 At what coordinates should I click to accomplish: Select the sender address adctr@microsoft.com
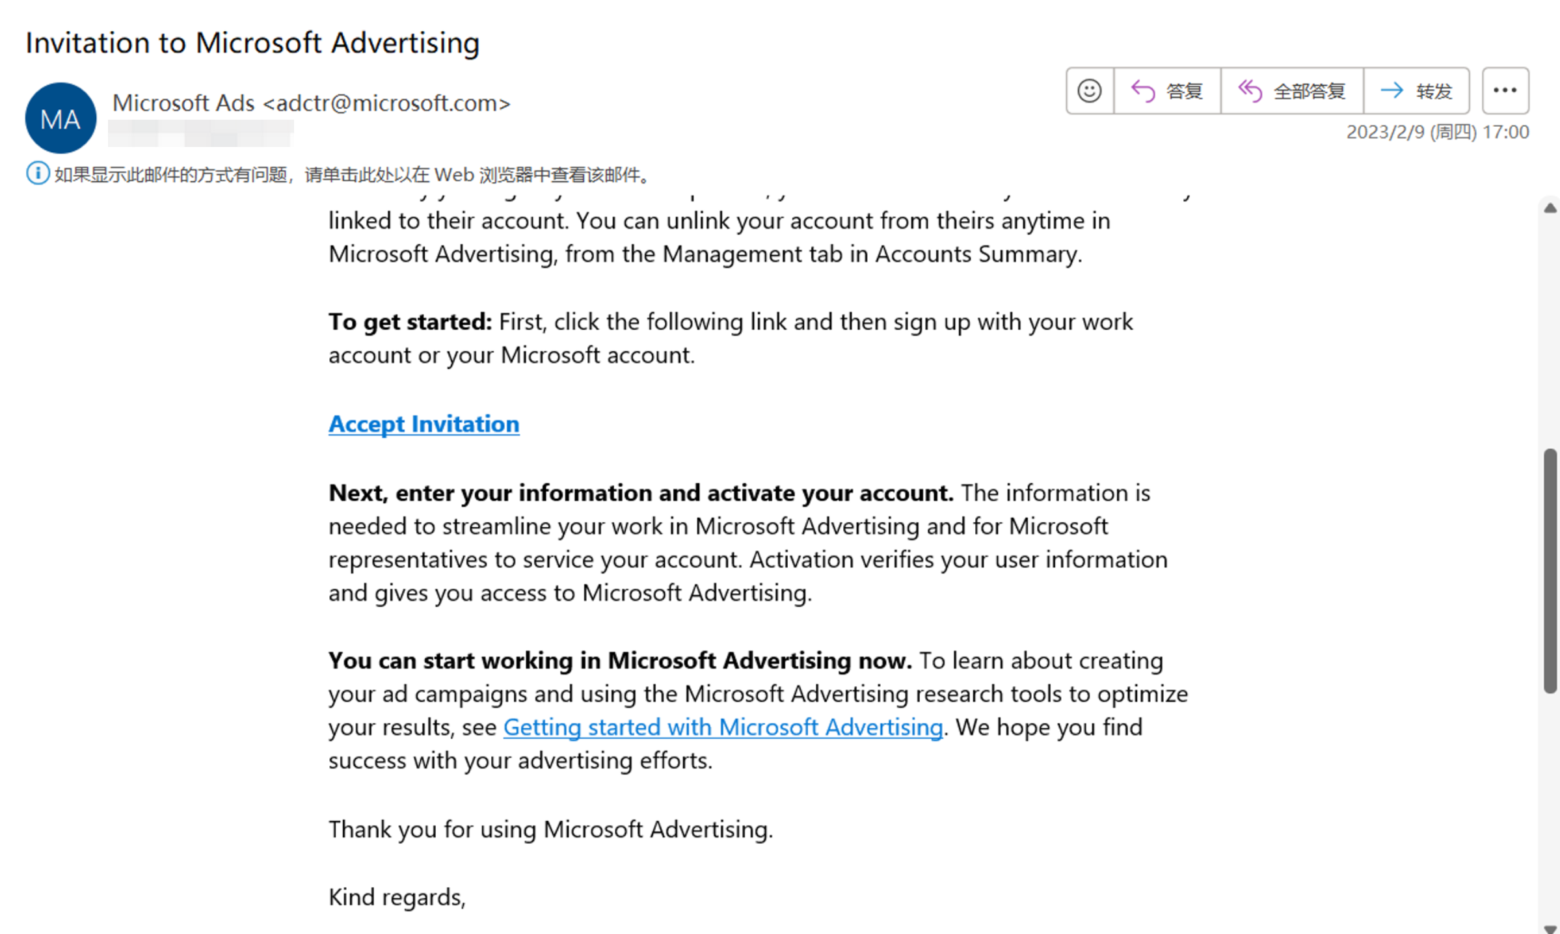click(386, 103)
